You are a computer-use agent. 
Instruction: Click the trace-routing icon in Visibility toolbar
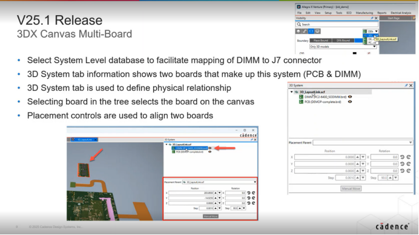pos(305,31)
